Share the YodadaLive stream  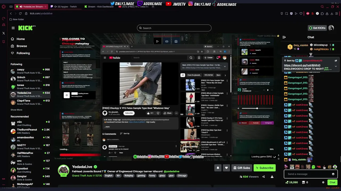[263, 177]
